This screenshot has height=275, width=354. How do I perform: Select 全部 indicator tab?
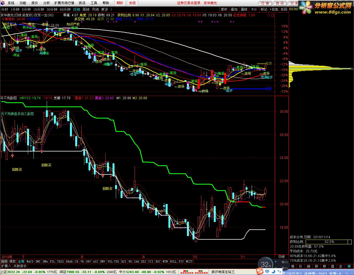[x=21, y=261]
